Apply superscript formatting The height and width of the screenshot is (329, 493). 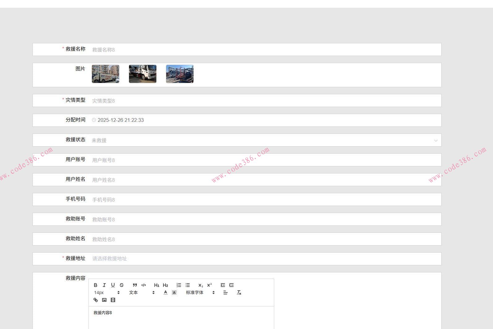tap(210, 285)
